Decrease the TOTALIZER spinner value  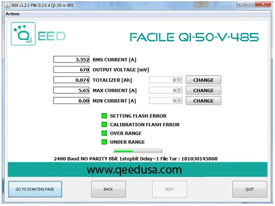(x=179, y=81)
